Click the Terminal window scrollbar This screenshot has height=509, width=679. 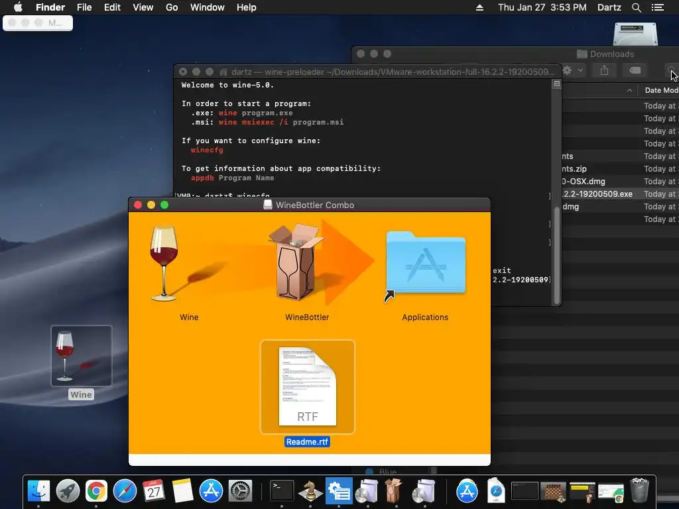[x=557, y=255]
